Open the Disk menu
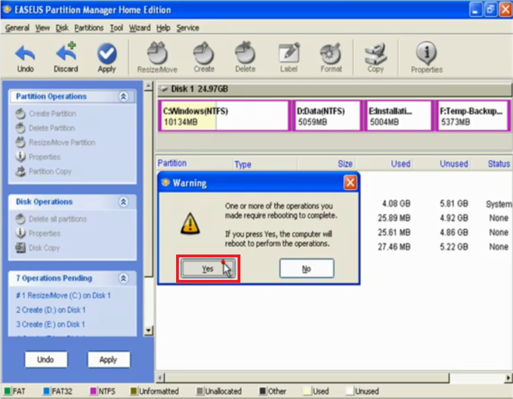Image resolution: width=513 pixels, height=399 pixels. pyautogui.click(x=62, y=28)
